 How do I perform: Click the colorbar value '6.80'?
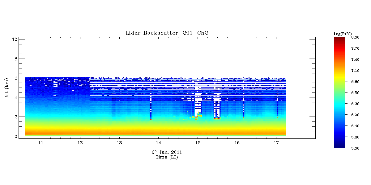point(355,82)
